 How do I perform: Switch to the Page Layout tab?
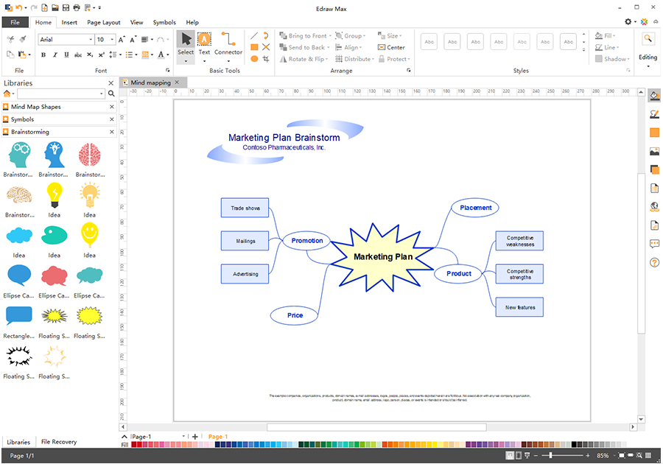(x=103, y=23)
